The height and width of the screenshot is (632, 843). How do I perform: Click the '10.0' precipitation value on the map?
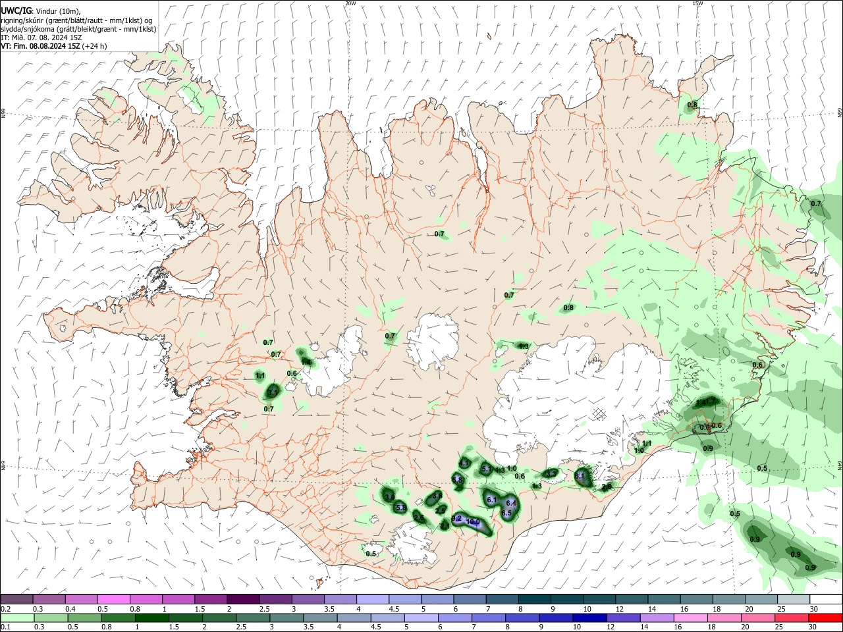coord(473,522)
